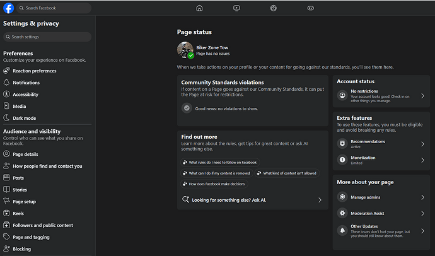Click the Accessibility icon

(x=6, y=94)
